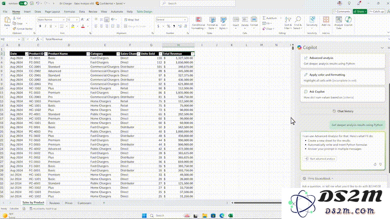Click the Copilot ribbon icon
This screenshot has height=219, width=390.
[x=348, y=20]
